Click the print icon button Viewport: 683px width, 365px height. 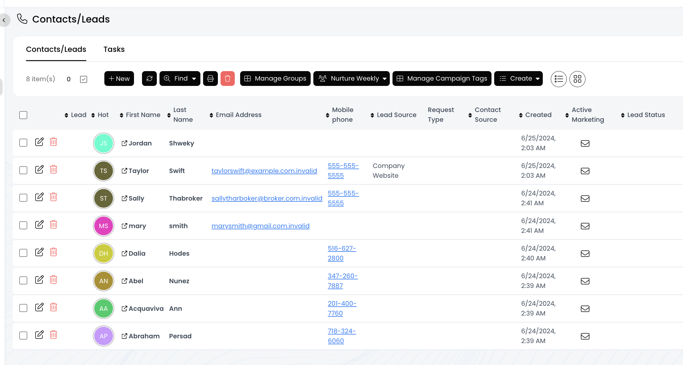210,79
